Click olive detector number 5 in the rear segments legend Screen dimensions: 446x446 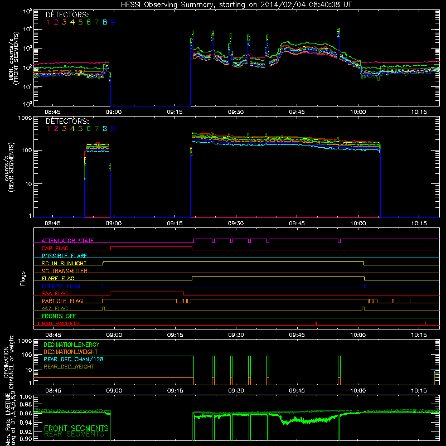pos(80,129)
